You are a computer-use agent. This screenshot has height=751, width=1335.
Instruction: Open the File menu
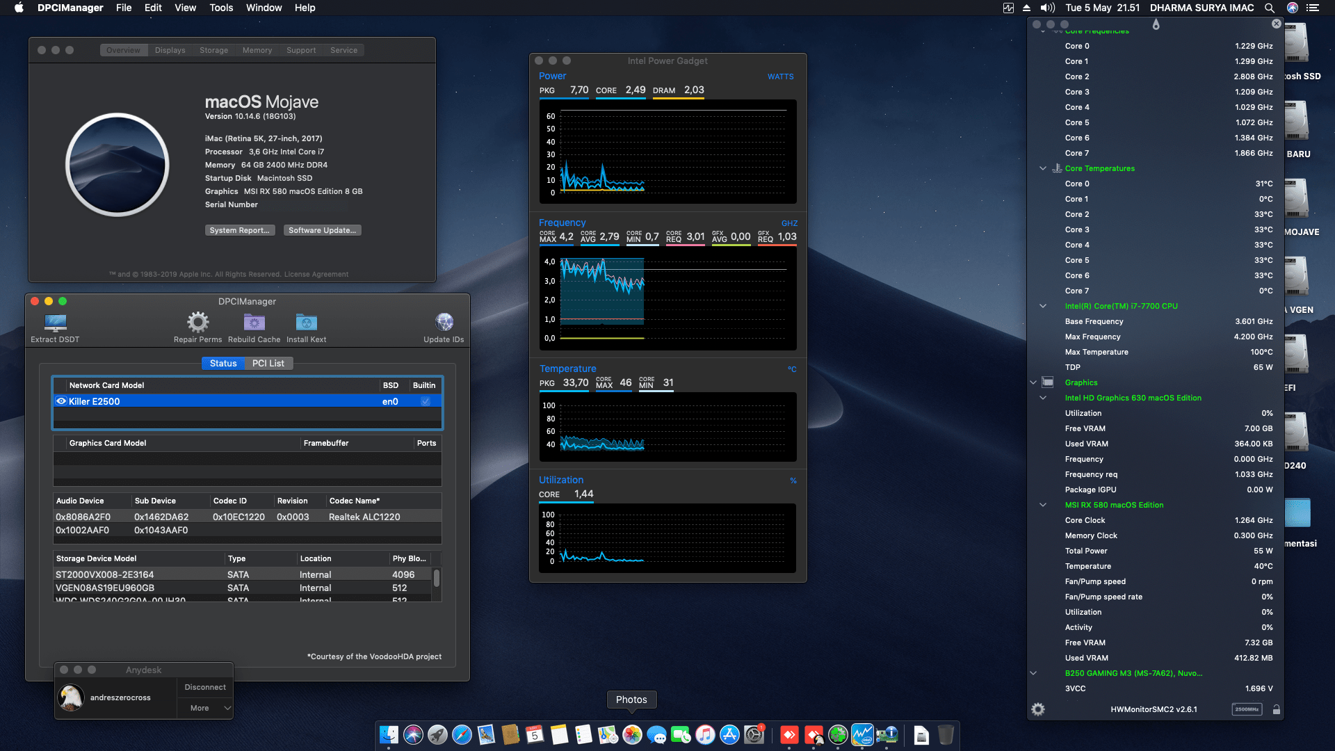click(124, 8)
